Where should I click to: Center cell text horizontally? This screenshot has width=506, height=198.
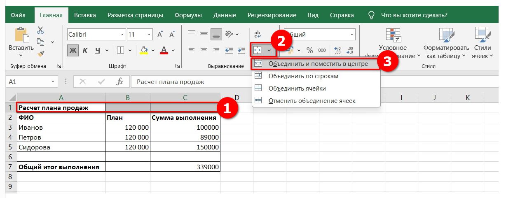pos(204,50)
